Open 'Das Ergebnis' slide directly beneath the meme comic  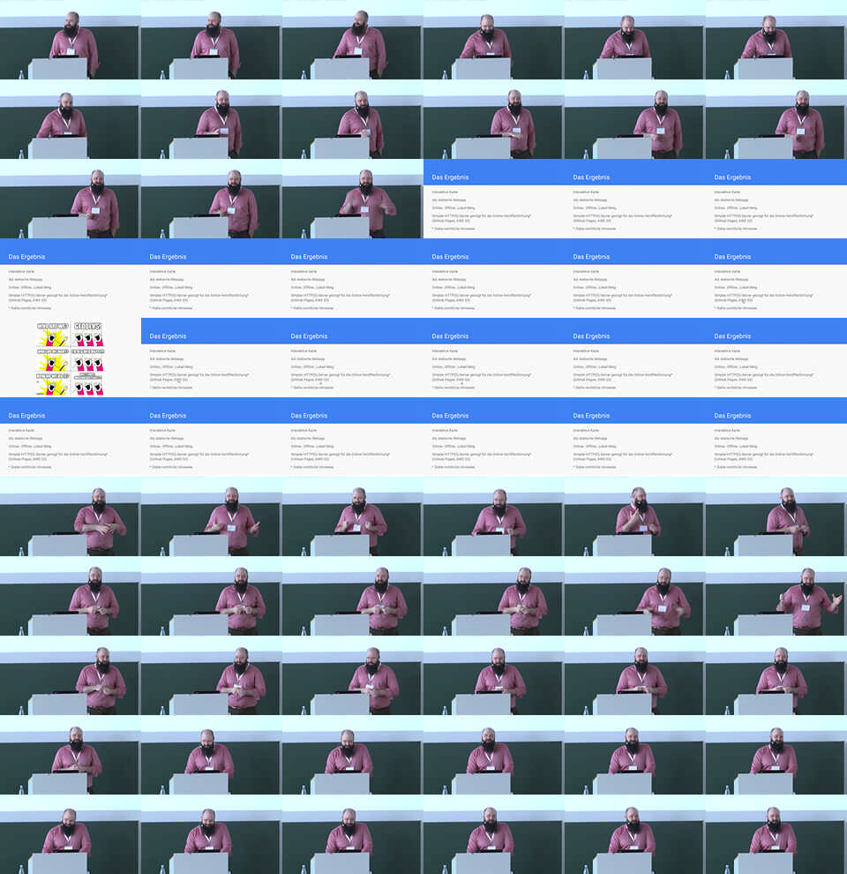[71, 437]
